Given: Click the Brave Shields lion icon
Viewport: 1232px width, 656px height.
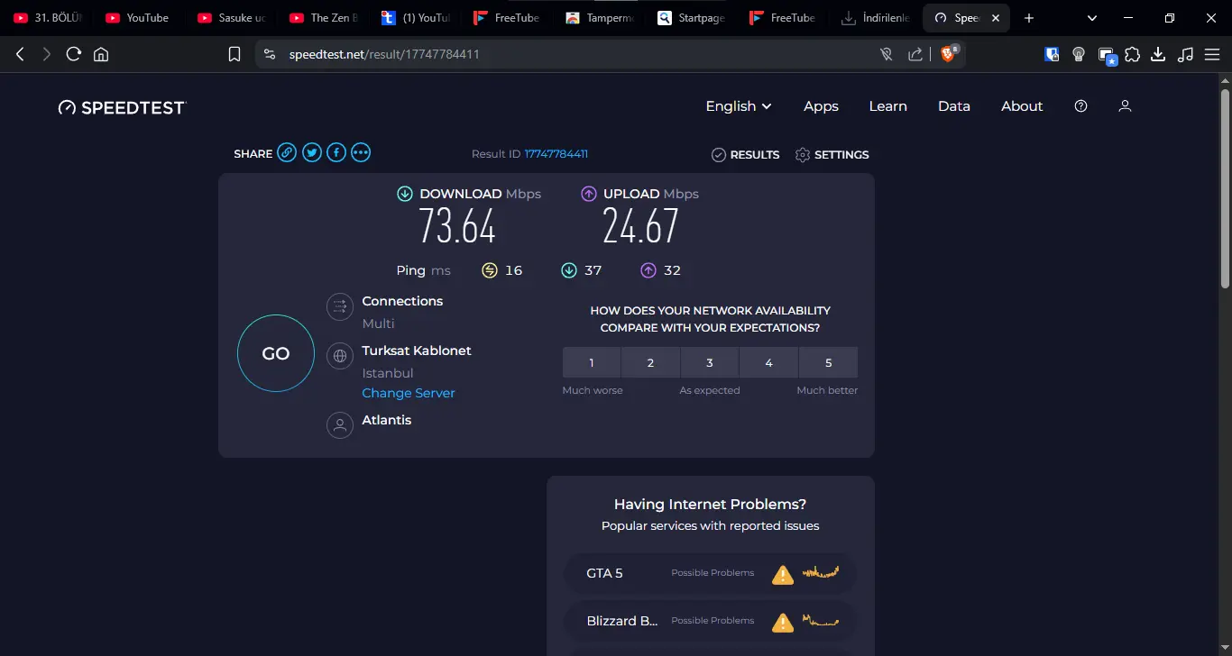Looking at the screenshot, I should 948,54.
